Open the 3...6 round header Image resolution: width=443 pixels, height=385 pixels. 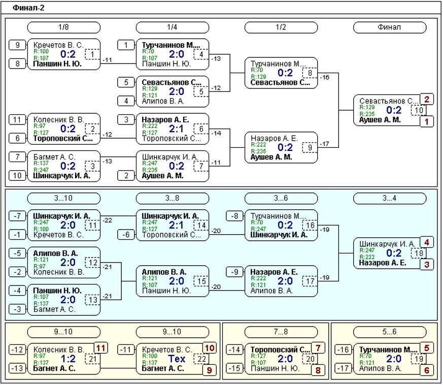(281, 198)
